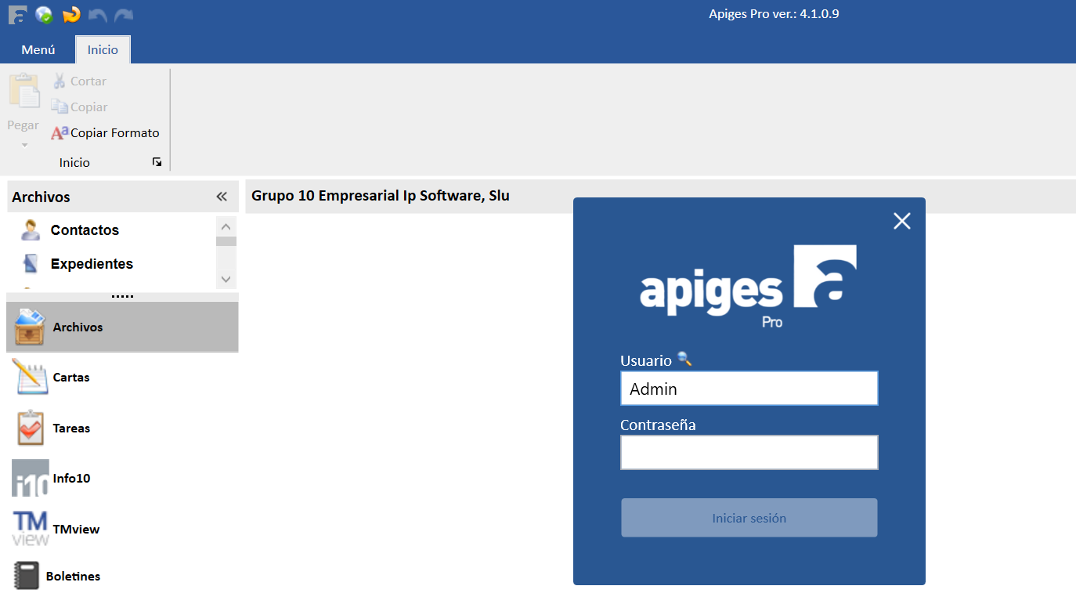Click the undo arrow icon
The width and height of the screenshot is (1076, 604).
(97, 15)
